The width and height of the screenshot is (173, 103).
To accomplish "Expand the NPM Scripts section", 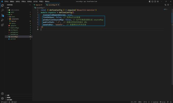I will [19, 100].
